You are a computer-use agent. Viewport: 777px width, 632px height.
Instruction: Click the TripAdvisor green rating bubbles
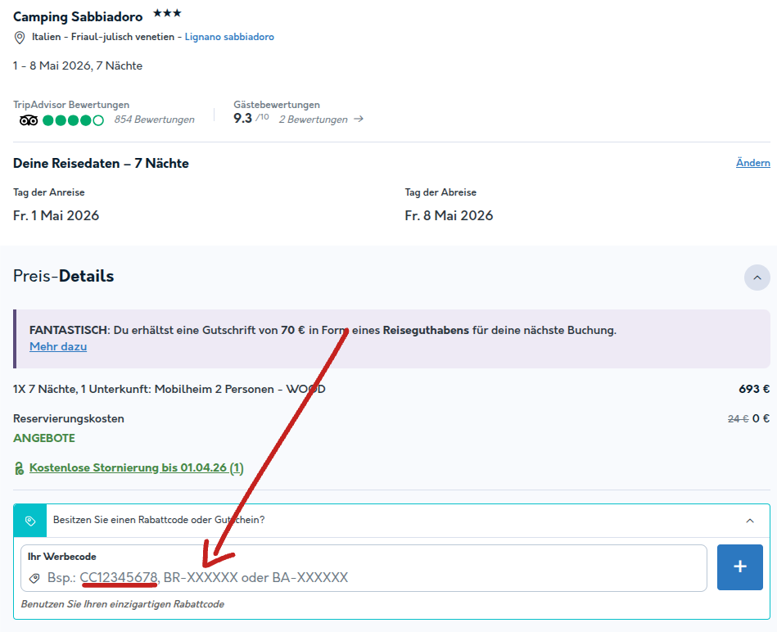(74, 120)
